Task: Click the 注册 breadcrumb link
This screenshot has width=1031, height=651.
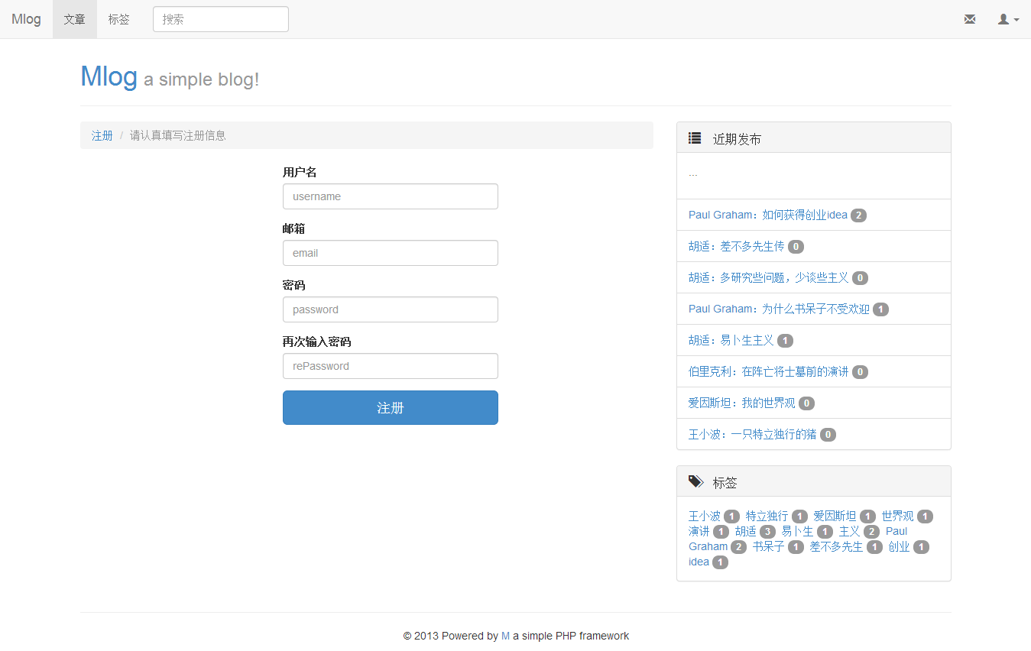Action: click(x=102, y=135)
